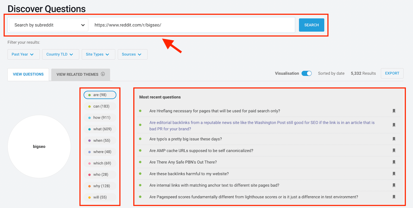Bookmark the Washington Post backlinks question
The height and width of the screenshot is (208, 413).
click(x=394, y=125)
